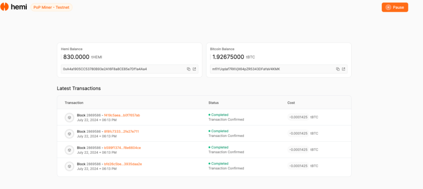Click the Hemi address field 0xA4a1905CC...

(x=129, y=69)
